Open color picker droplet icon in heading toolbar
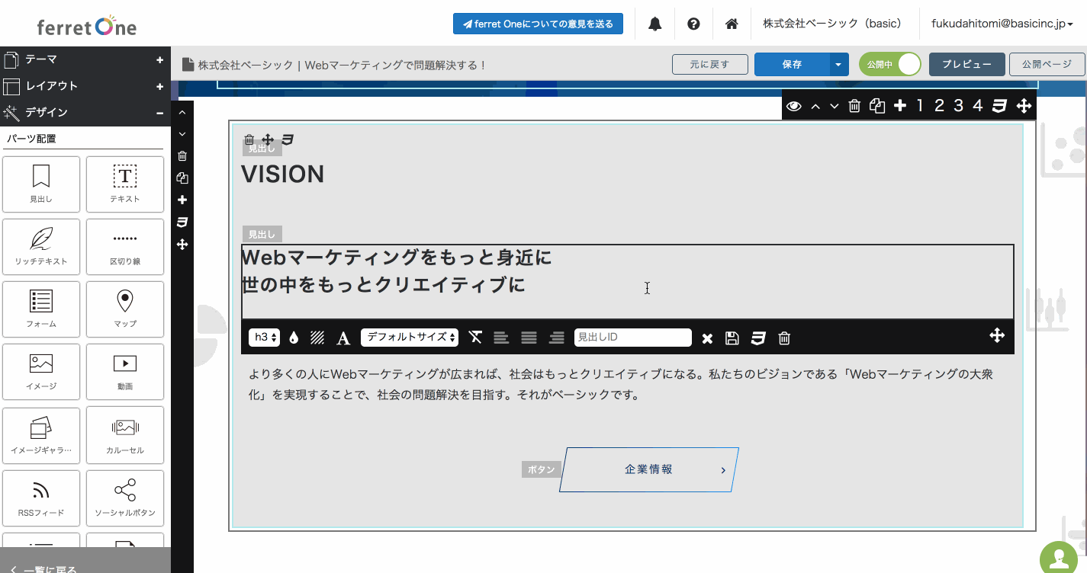This screenshot has width=1087, height=573. [294, 338]
